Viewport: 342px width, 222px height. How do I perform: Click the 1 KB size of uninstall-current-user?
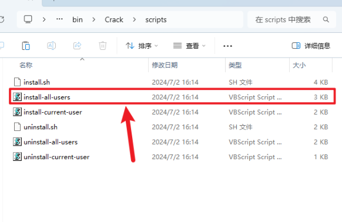tap(321, 157)
